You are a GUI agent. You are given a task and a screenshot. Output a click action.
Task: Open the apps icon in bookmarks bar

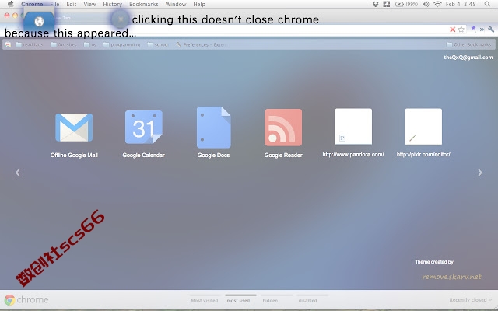(8, 44)
